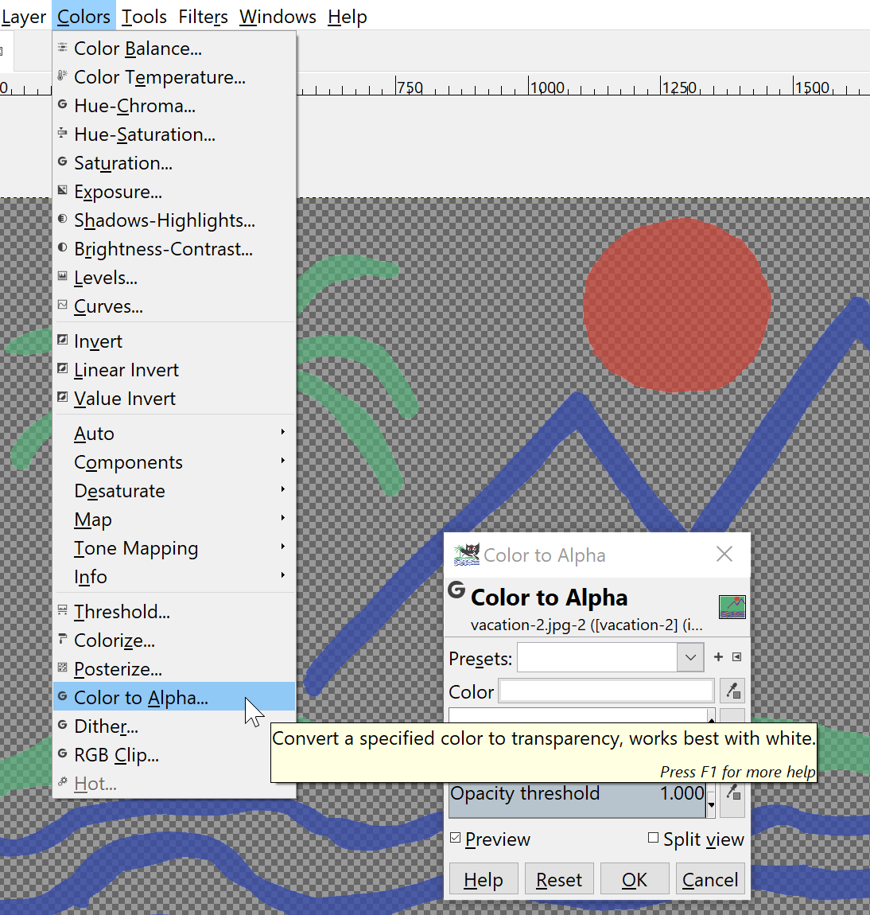Click the Curves menu icon
870x915 pixels.
click(x=63, y=306)
